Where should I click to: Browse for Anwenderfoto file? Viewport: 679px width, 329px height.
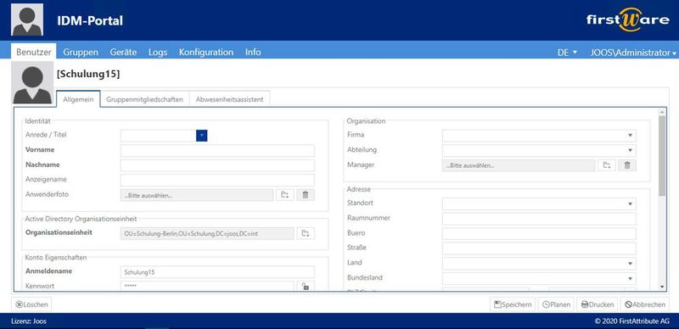pyautogui.click(x=285, y=195)
